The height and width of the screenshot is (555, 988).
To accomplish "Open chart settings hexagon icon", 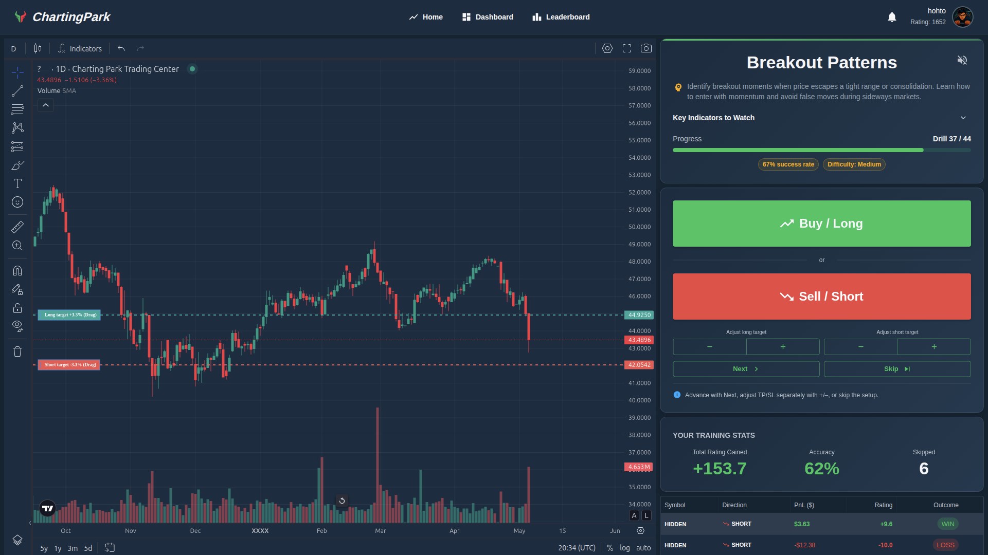I will click(x=607, y=48).
